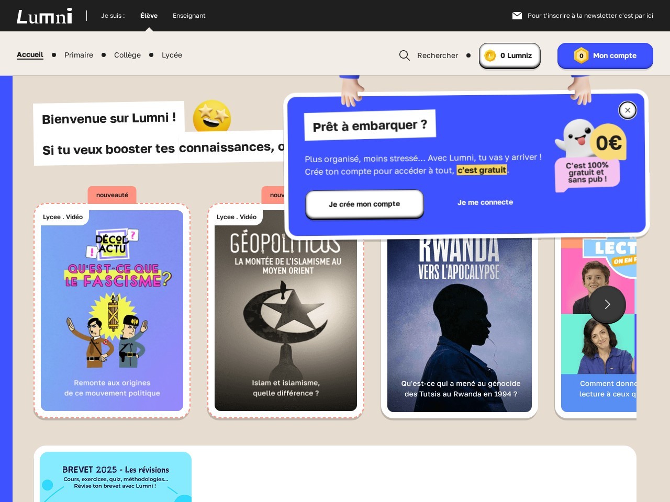Click the search magnifier icon
The width and height of the screenshot is (670, 502).
pyautogui.click(x=404, y=55)
